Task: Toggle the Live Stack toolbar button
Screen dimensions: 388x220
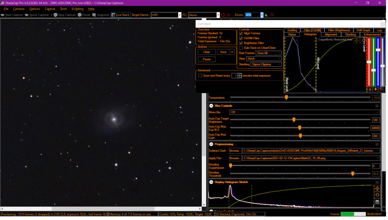Action: [x=121, y=15]
